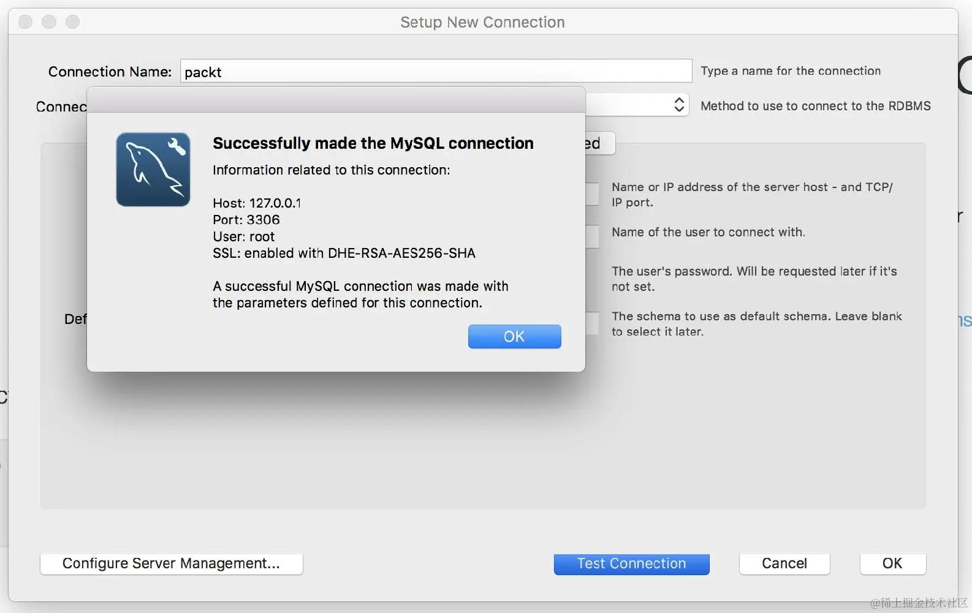Click the 'Host: 127.0.0.1' text
This screenshot has width=972, height=613.
pyautogui.click(x=257, y=203)
